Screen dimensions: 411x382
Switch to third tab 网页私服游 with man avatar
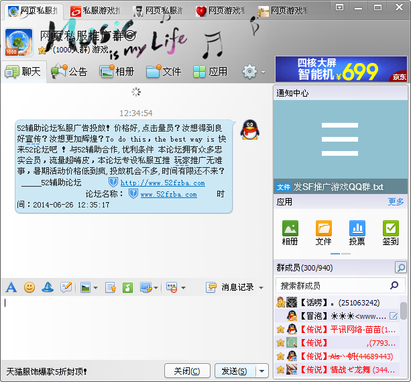point(158,11)
